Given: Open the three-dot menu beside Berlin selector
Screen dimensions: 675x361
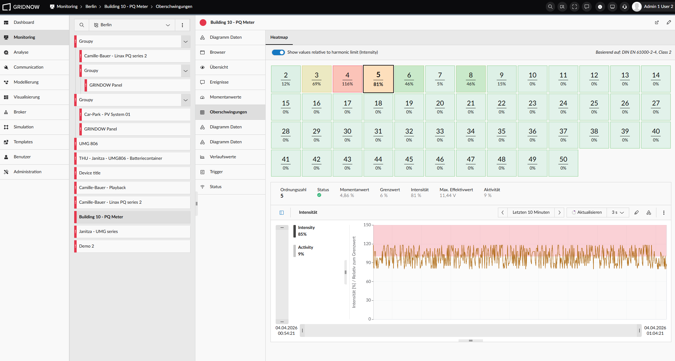Looking at the screenshot, I should 183,25.
